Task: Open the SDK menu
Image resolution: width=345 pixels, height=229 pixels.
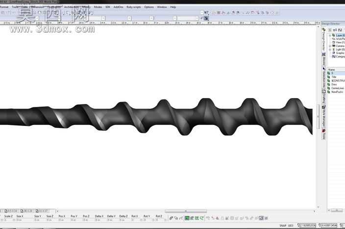Action: 108,7
